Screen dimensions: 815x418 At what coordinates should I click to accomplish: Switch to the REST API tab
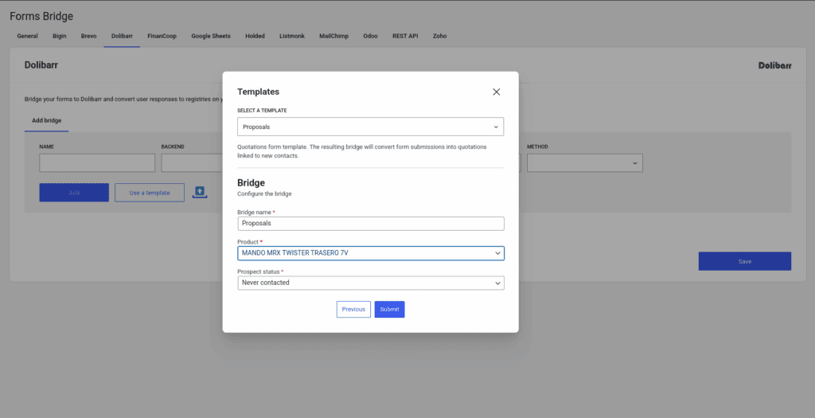(405, 37)
